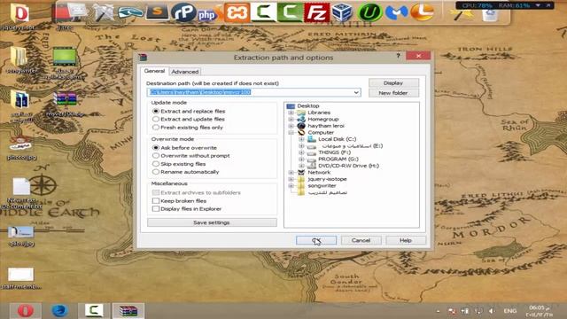Launch uTorrent from the dock

point(369,12)
